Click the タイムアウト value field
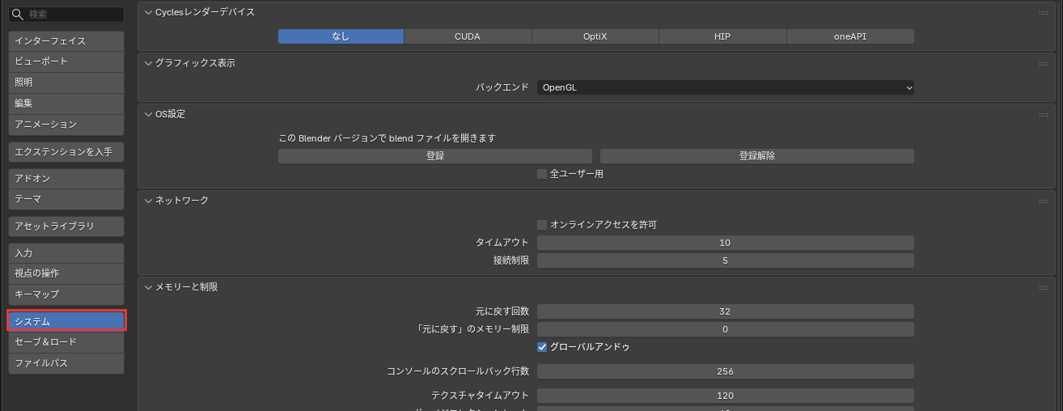This screenshot has width=1063, height=411. [x=726, y=243]
